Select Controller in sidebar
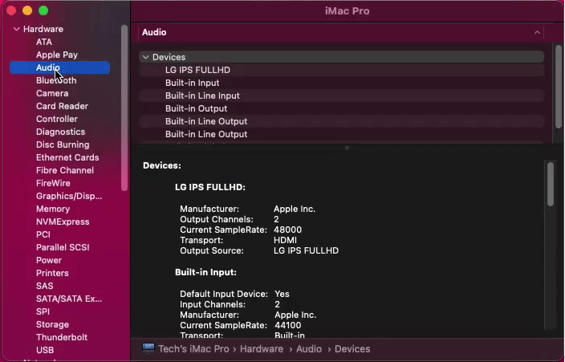The width and height of the screenshot is (565, 362). 57,119
